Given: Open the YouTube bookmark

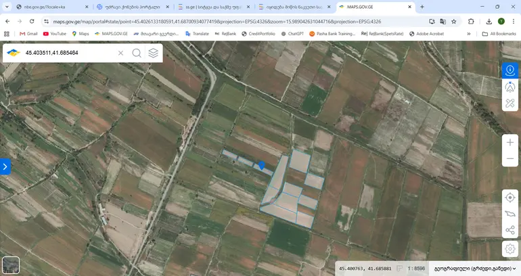Looking at the screenshot, I should pyautogui.click(x=55, y=34).
